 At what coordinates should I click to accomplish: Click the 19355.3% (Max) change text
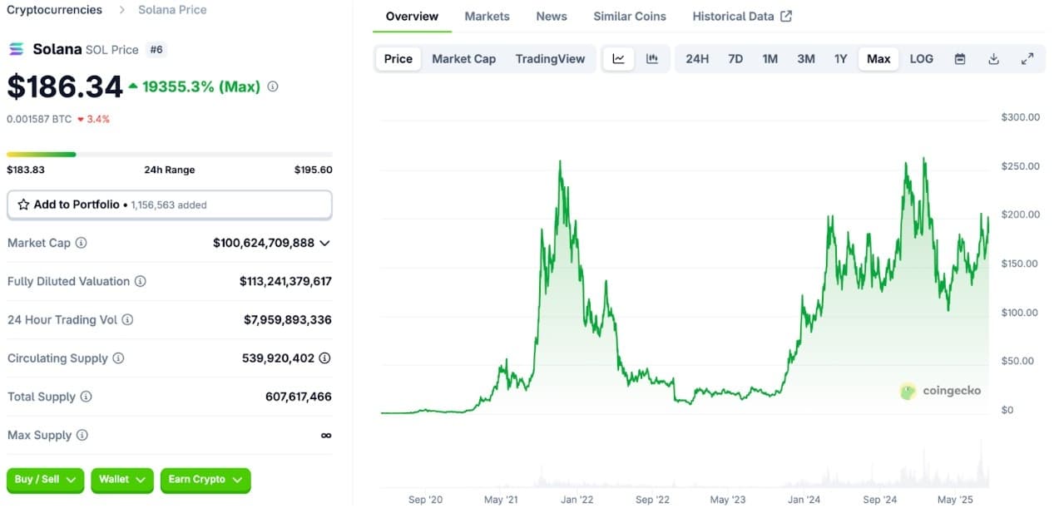click(x=201, y=86)
